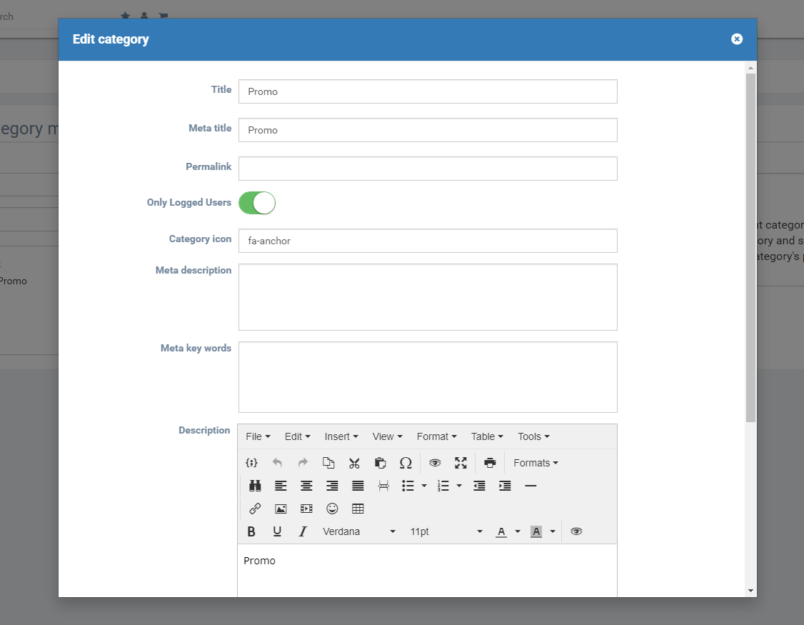
Task: Align text right
Action: [x=332, y=486]
